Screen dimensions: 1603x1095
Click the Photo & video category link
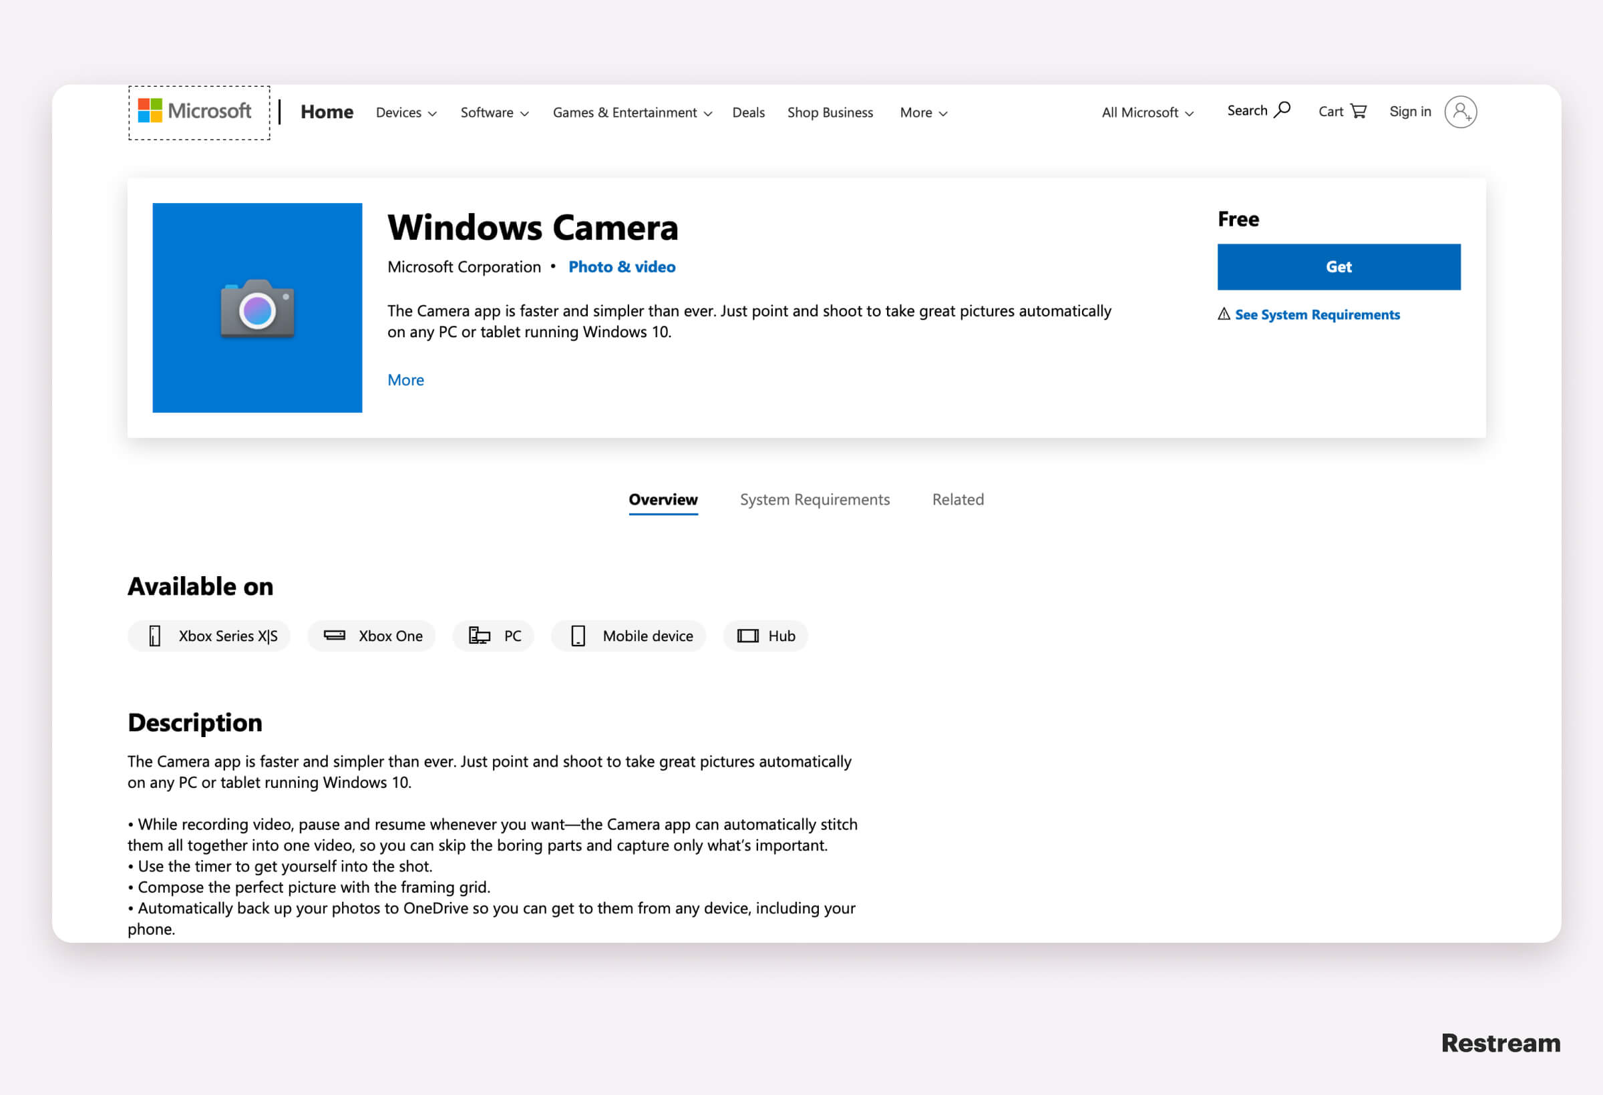pos(621,267)
